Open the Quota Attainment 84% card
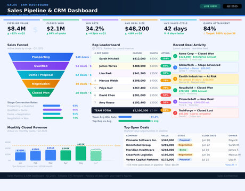 pyautogui.click(x=220, y=29)
